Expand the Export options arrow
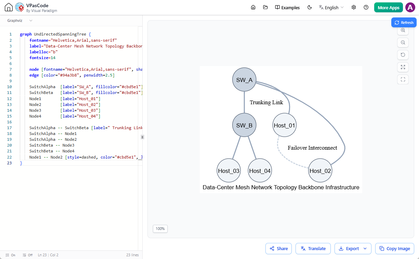The height and width of the screenshot is (259, 419). [365, 249]
